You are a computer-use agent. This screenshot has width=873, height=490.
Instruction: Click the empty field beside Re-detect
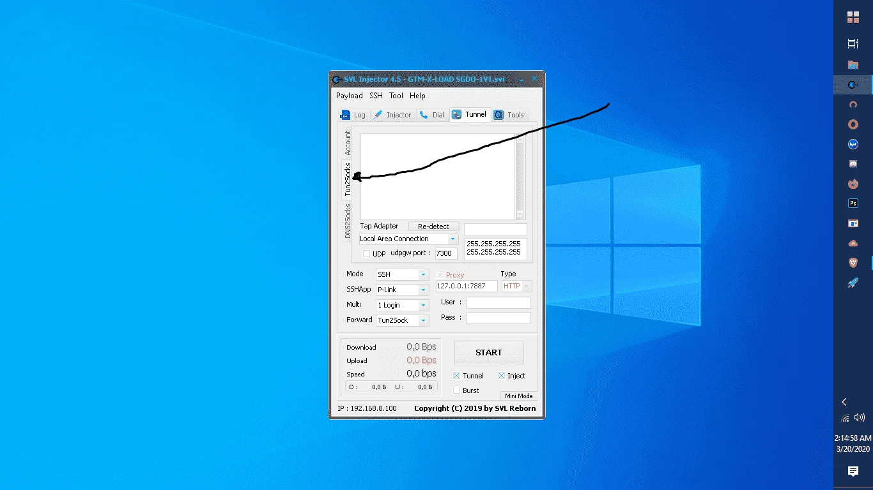[495, 229]
